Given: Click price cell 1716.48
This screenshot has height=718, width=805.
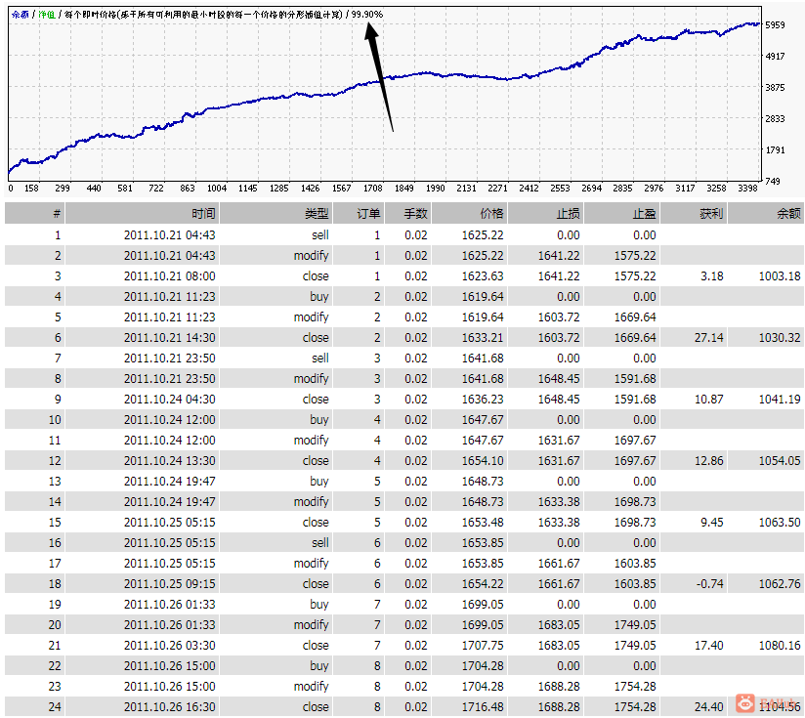Looking at the screenshot, I should (x=482, y=707).
